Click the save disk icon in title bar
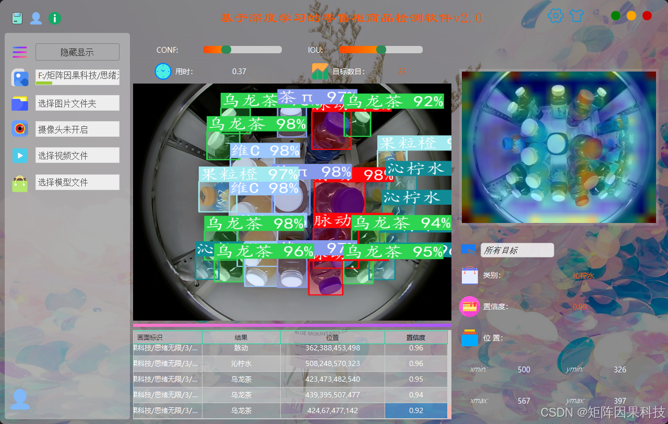This screenshot has width=668, height=424. pyautogui.click(x=17, y=18)
